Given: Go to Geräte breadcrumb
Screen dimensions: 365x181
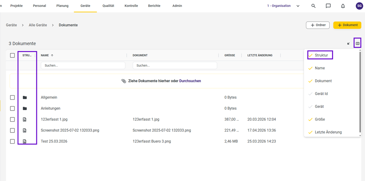Looking at the screenshot, I should tap(12, 25).
